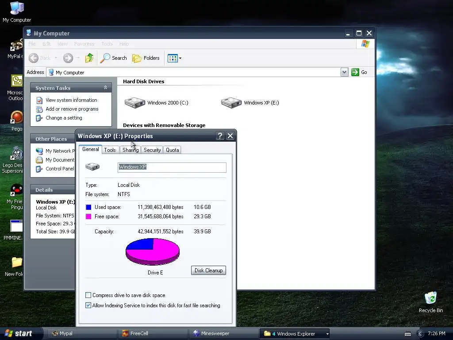The image size is (453, 340).
Task: Switch to the Quota tab
Action: pos(172,150)
